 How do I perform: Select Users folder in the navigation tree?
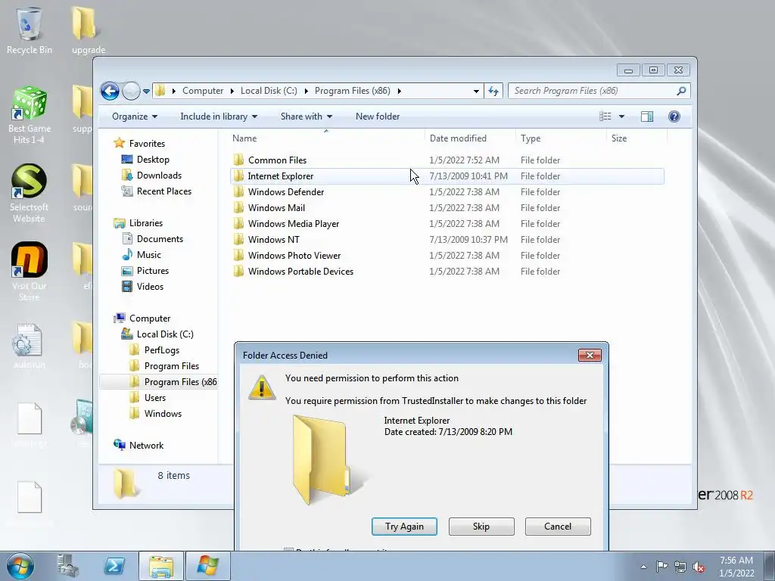[x=154, y=398]
